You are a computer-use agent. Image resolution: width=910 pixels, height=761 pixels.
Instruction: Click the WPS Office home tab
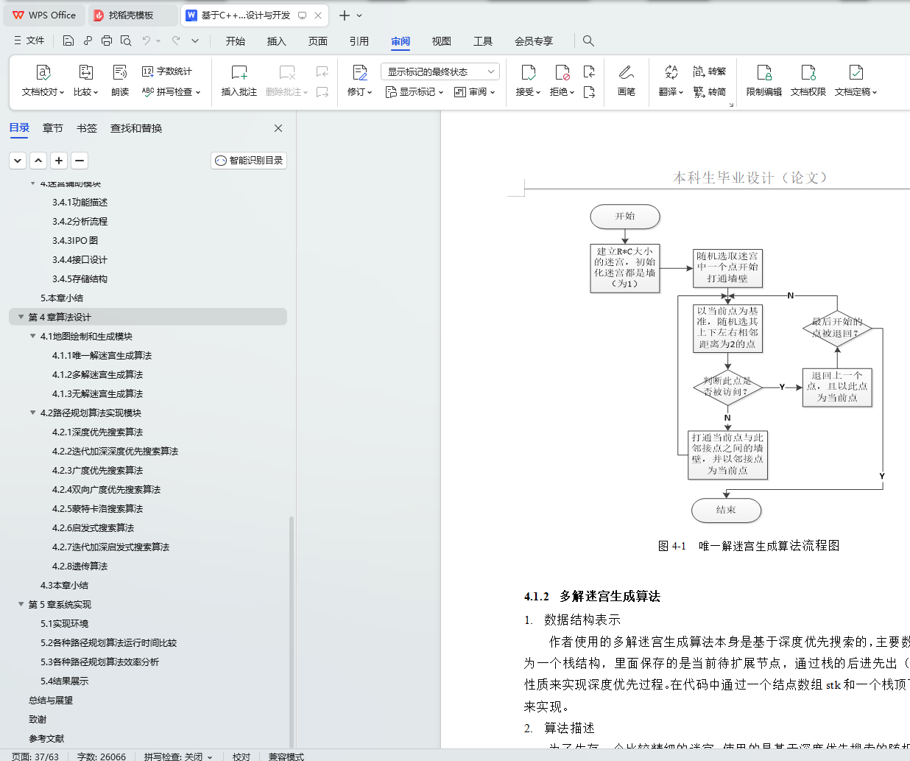(44, 15)
